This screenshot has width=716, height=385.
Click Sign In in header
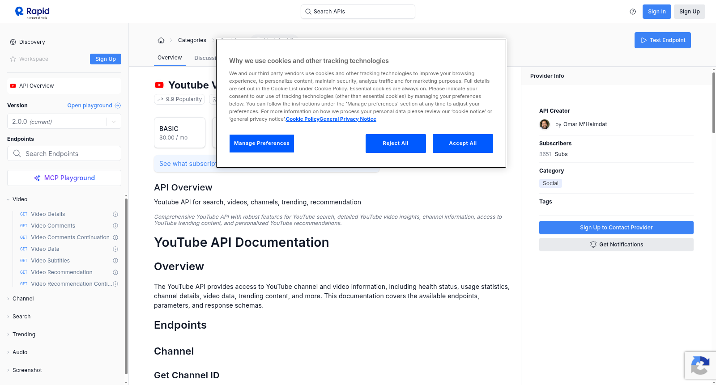[x=657, y=12]
